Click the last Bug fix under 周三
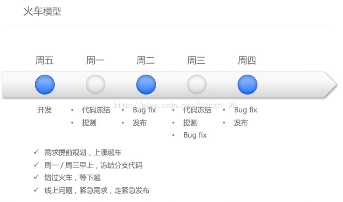This screenshot has width=343, height=202. [195, 135]
